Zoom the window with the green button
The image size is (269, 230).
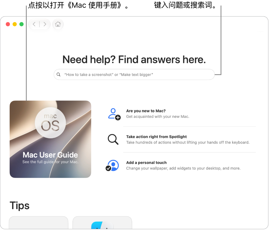click(x=22, y=24)
